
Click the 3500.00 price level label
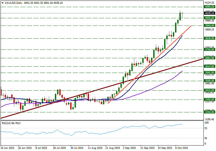(x=209, y=81)
